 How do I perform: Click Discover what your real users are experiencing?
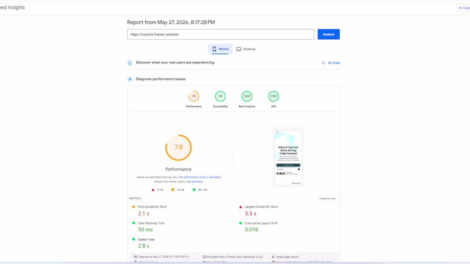coord(175,63)
